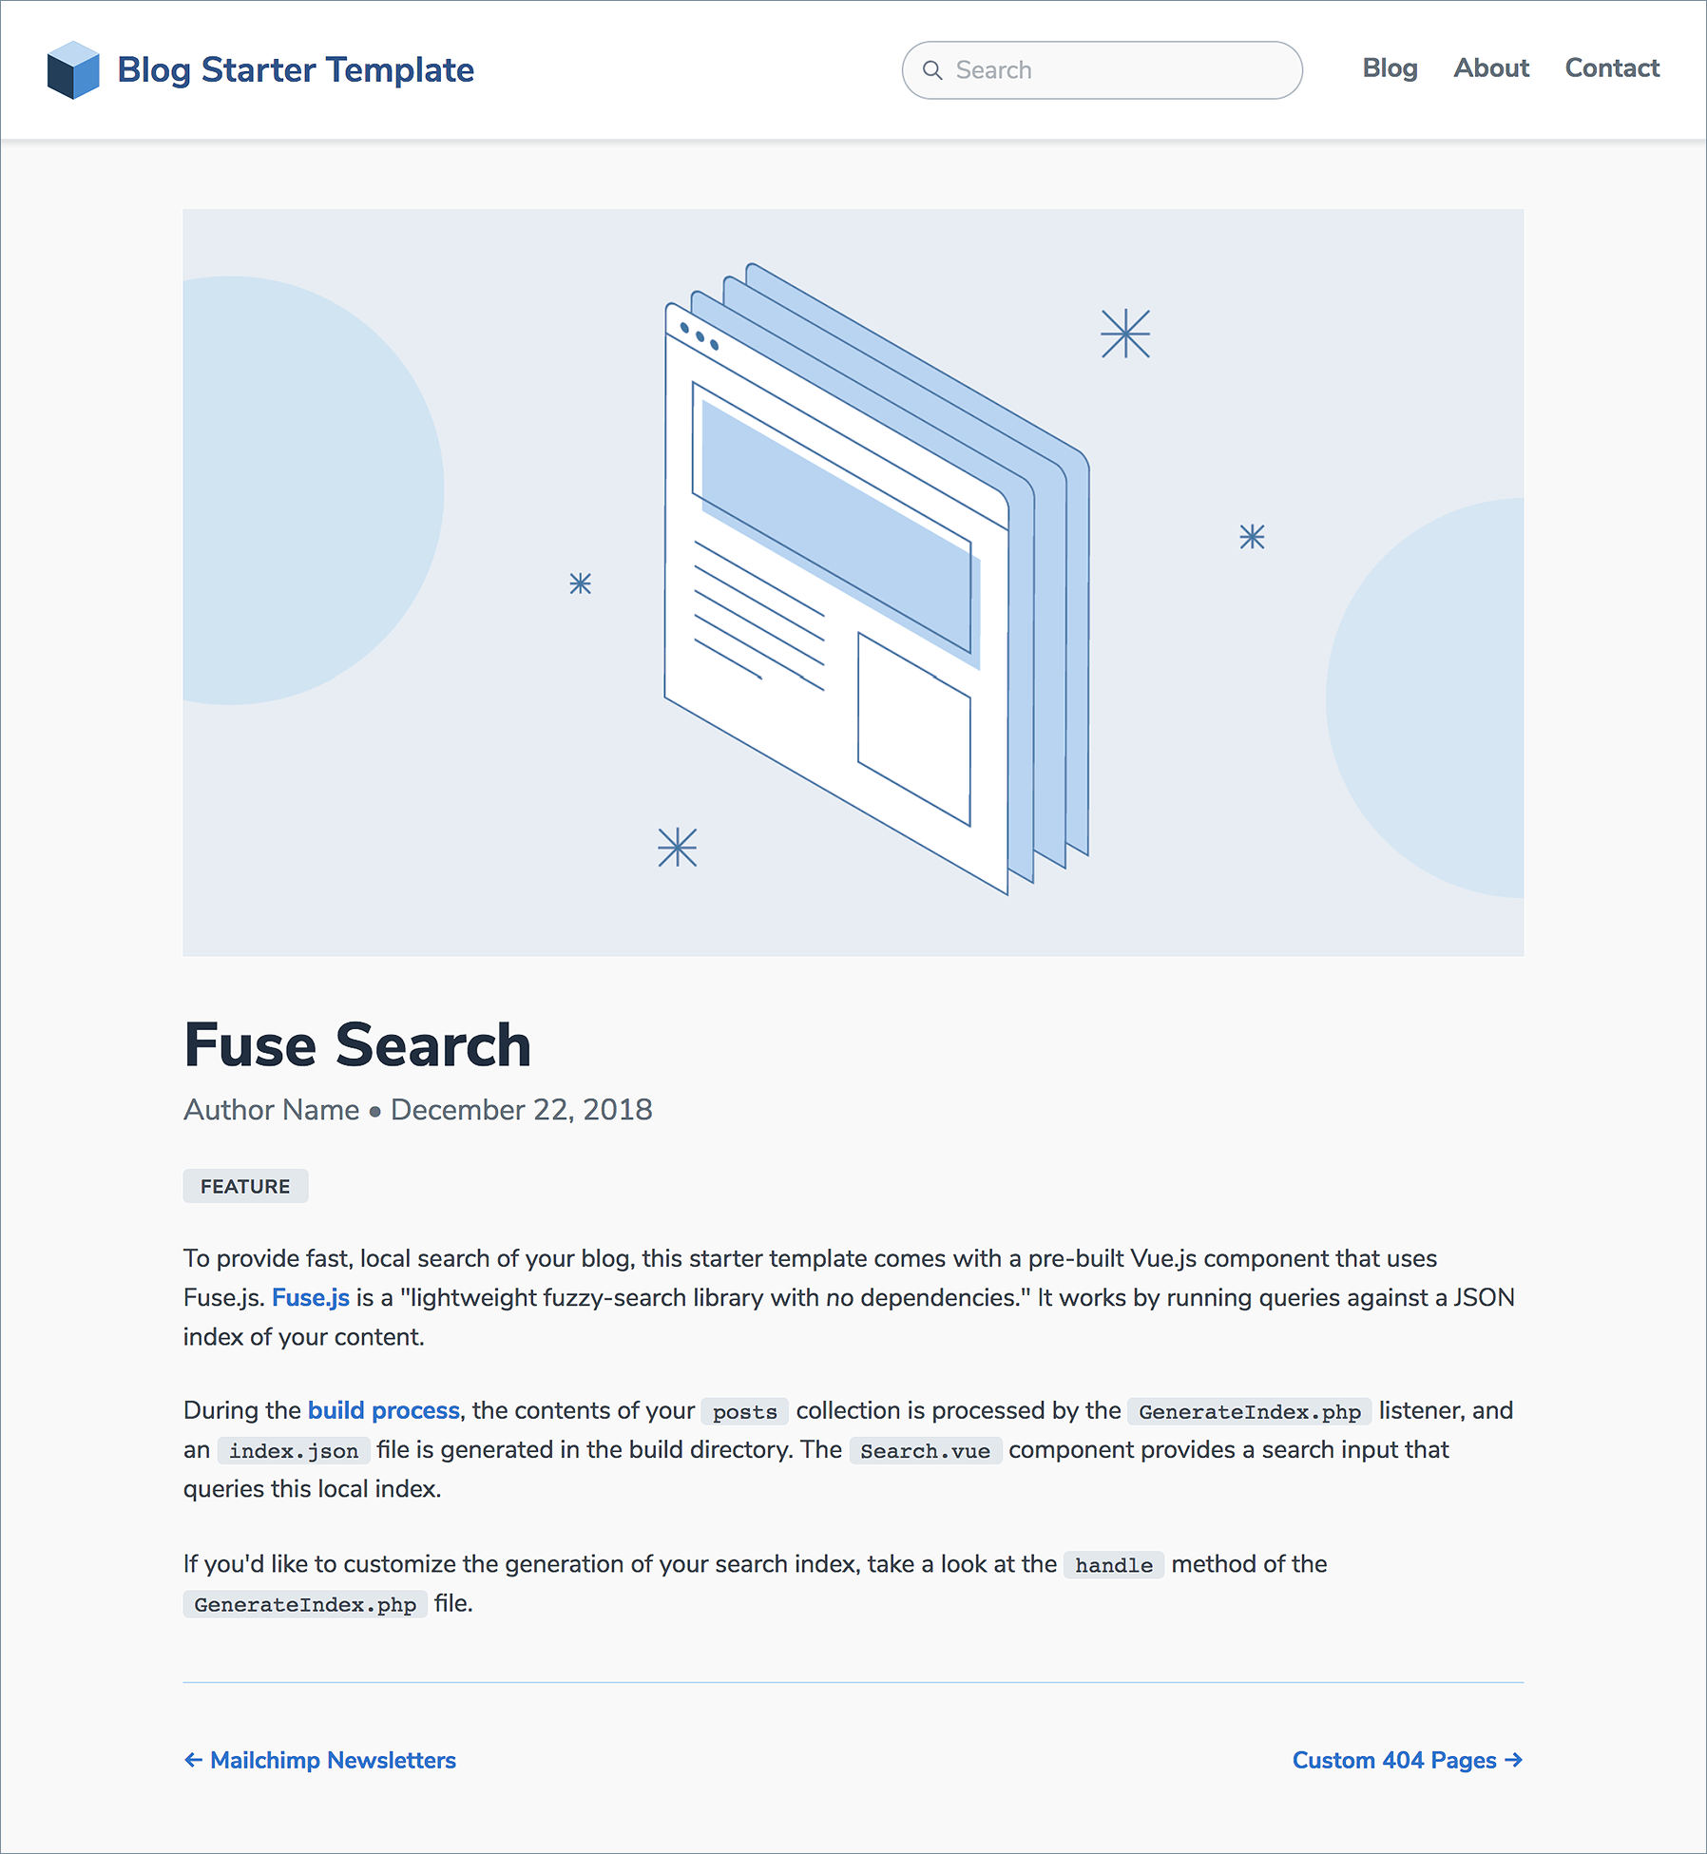Follow the Fuse.js hyperlink
Viewport: 1707px width, 1854px height.
pyautogui.click(x=311, y=1297)
